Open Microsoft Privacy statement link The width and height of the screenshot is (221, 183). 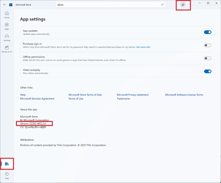click(x=133, y=95)
